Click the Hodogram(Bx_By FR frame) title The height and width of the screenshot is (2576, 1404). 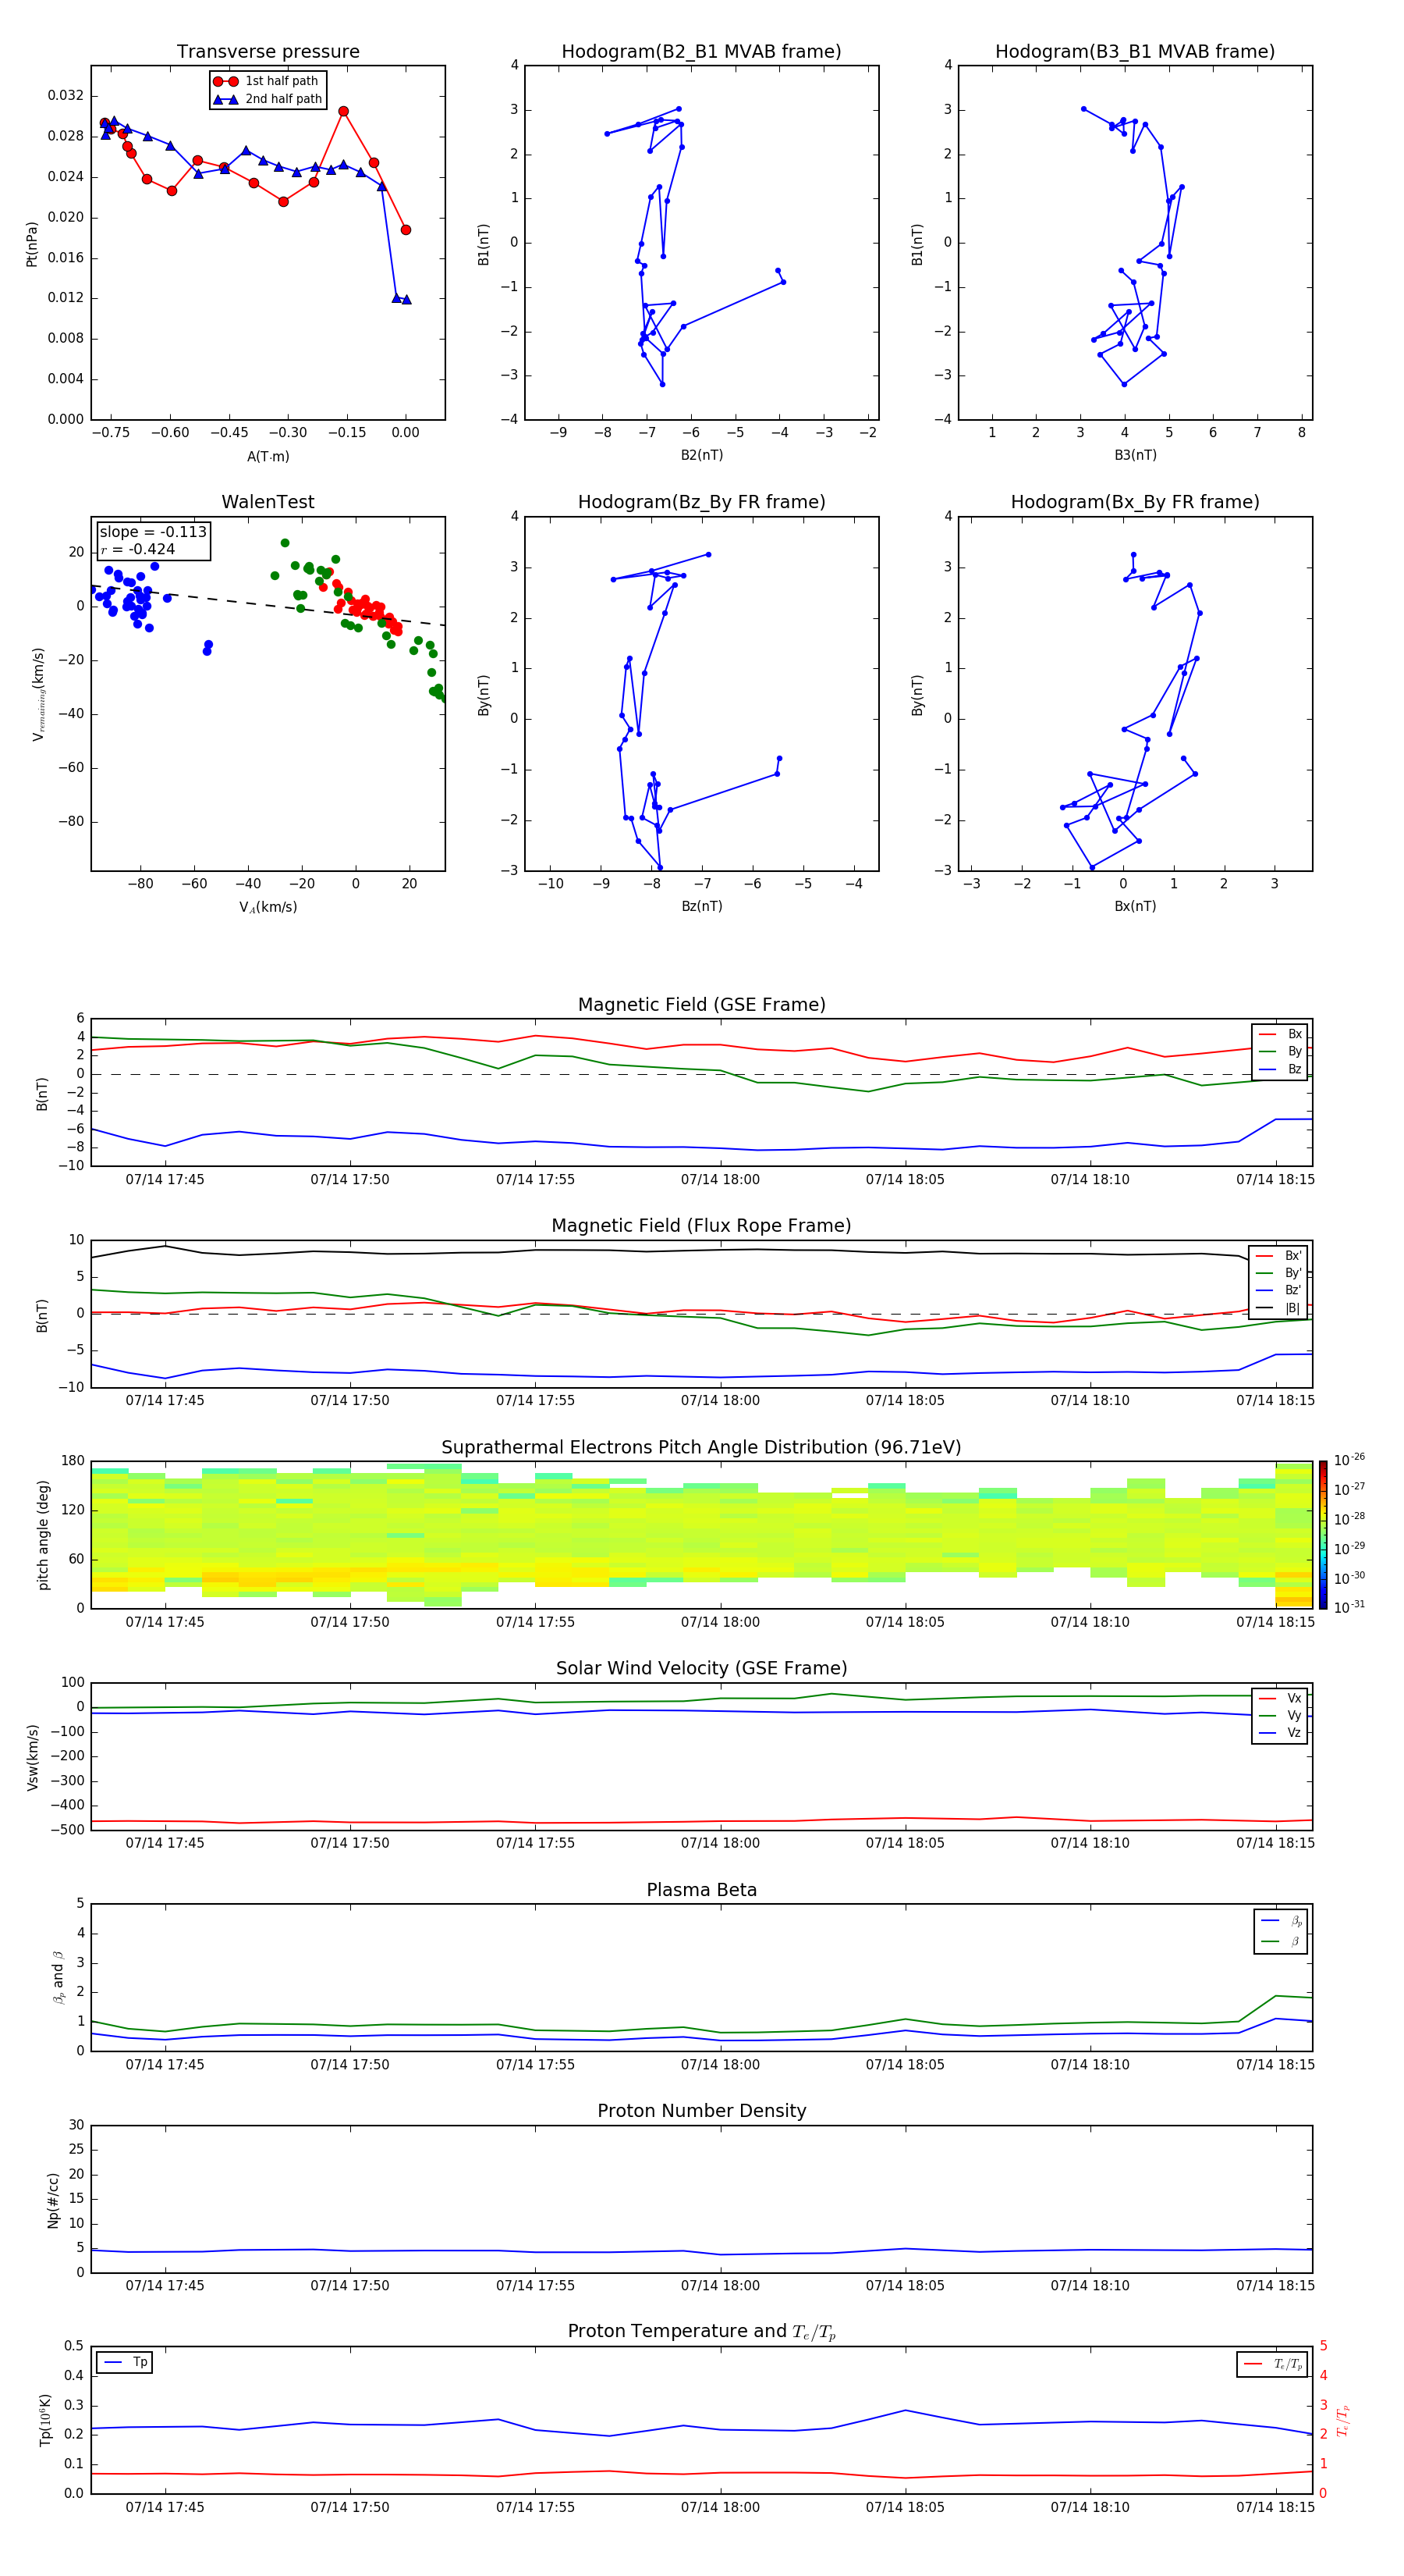(1134, 502)
